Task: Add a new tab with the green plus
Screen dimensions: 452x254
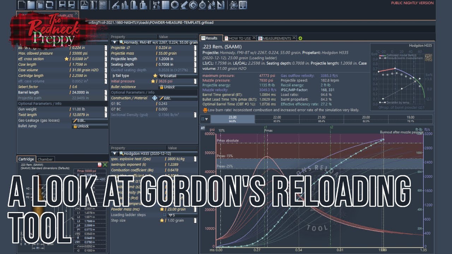Action: [x=301, y=38]
